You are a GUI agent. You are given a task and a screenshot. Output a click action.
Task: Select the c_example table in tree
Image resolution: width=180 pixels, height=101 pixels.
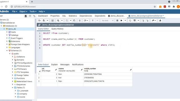24,91
